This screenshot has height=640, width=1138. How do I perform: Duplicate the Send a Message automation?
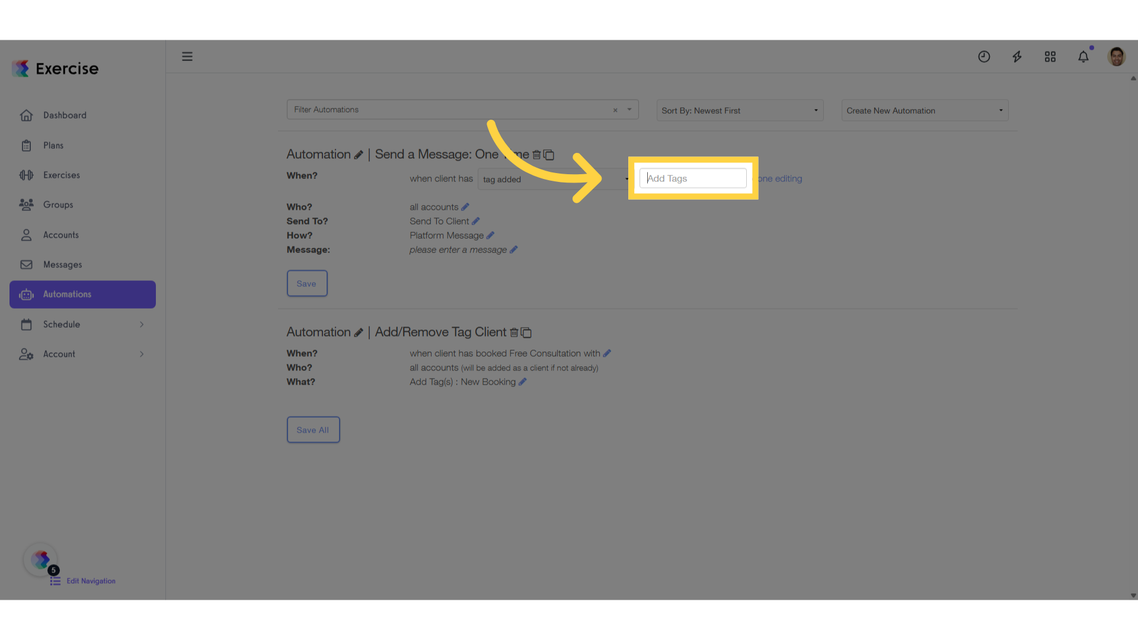(549, 155)
